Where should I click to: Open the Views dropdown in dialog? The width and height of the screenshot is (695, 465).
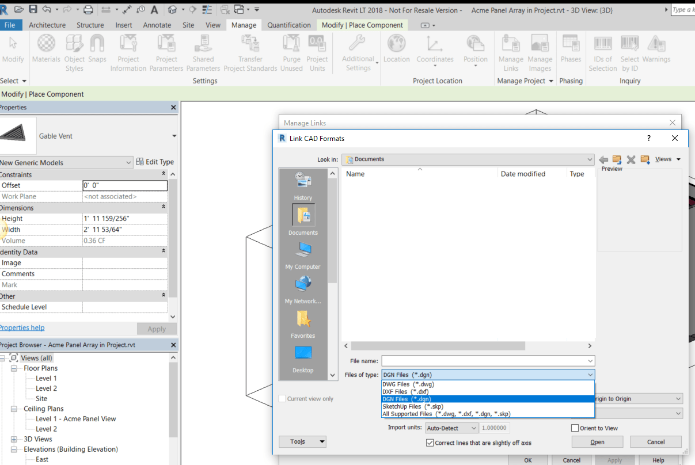(668, 159)
